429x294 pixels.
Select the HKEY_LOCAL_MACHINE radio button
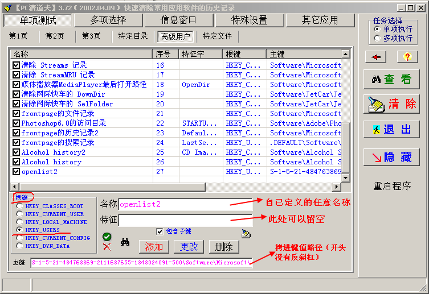point(20,222)
